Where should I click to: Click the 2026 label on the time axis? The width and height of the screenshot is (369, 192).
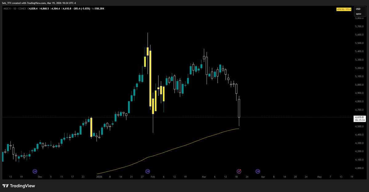tap(99, 177)
